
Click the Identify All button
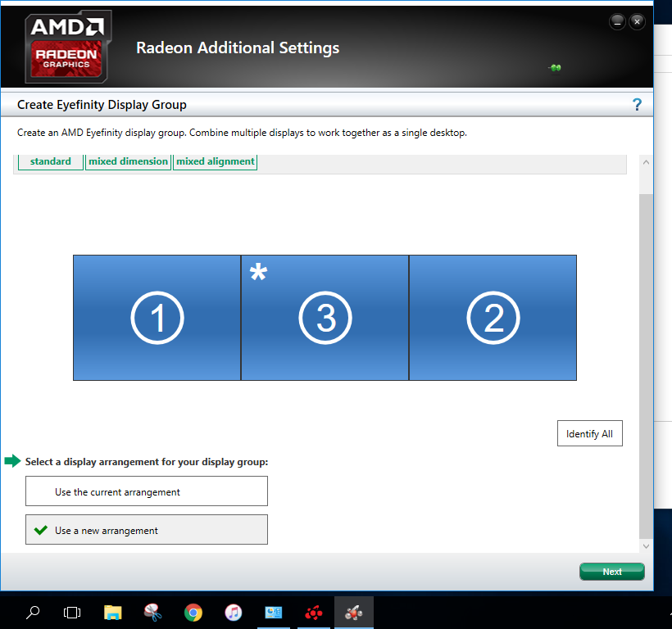[590, 433]
